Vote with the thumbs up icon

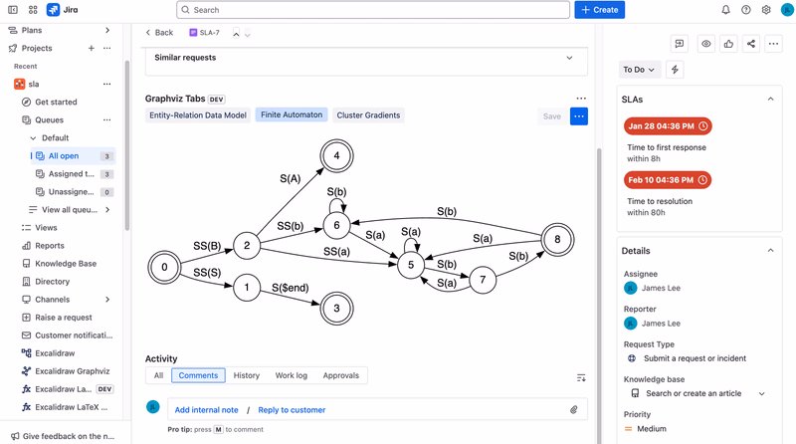728,44
